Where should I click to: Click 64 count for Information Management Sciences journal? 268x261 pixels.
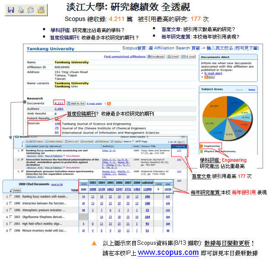tap(57, 132)
